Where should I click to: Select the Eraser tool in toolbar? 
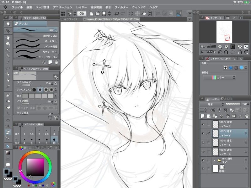tap(8, 132)
